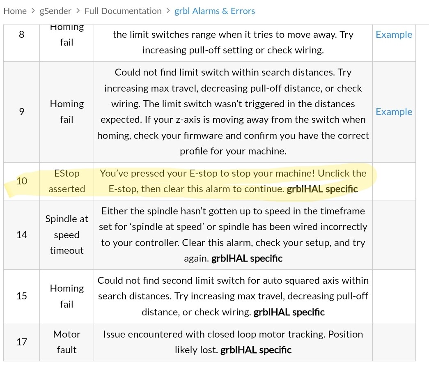Click alarm code 10 cell

[21, 181]
